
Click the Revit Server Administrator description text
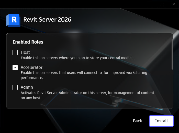click(87, 95)
